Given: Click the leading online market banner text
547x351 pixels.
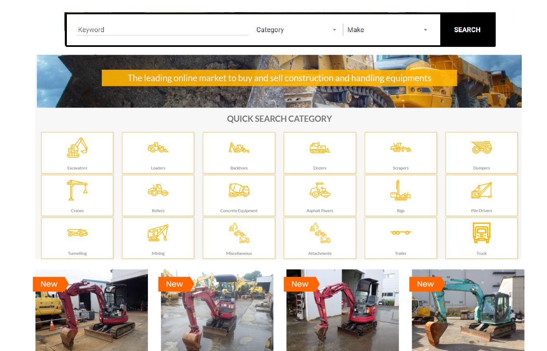Looking at the screenshot, I should point(279,78).
